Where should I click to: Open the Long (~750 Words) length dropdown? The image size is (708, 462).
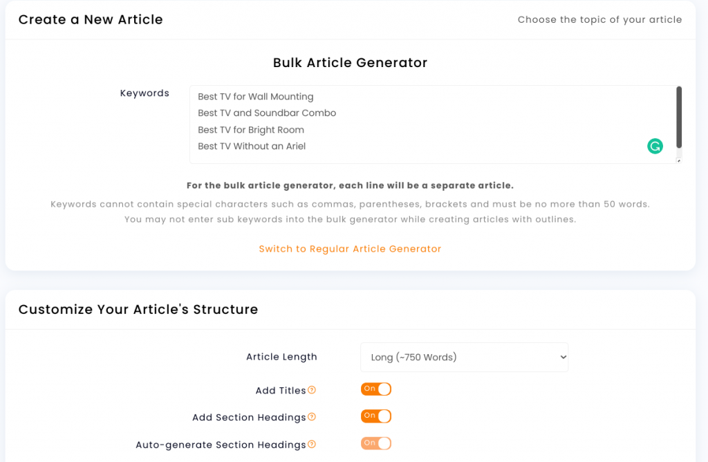pos(464,358)
